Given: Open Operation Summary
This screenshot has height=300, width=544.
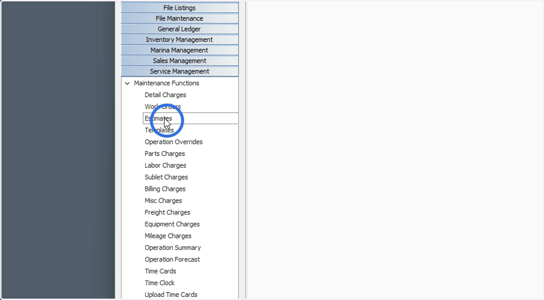Looking at the screenshot, I should 173,248.
